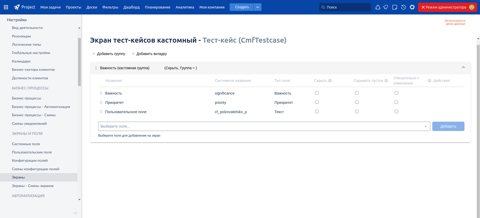480x218 pixels.
Task: Click the notifications bell icon
Action: (386, 7)
